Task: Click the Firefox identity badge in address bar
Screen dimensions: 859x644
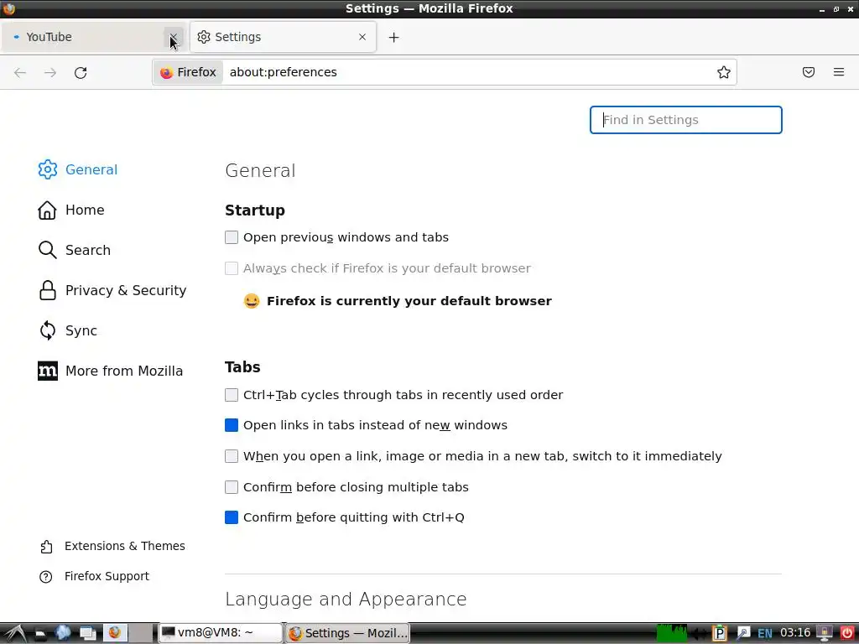Action: pos(189,72)
